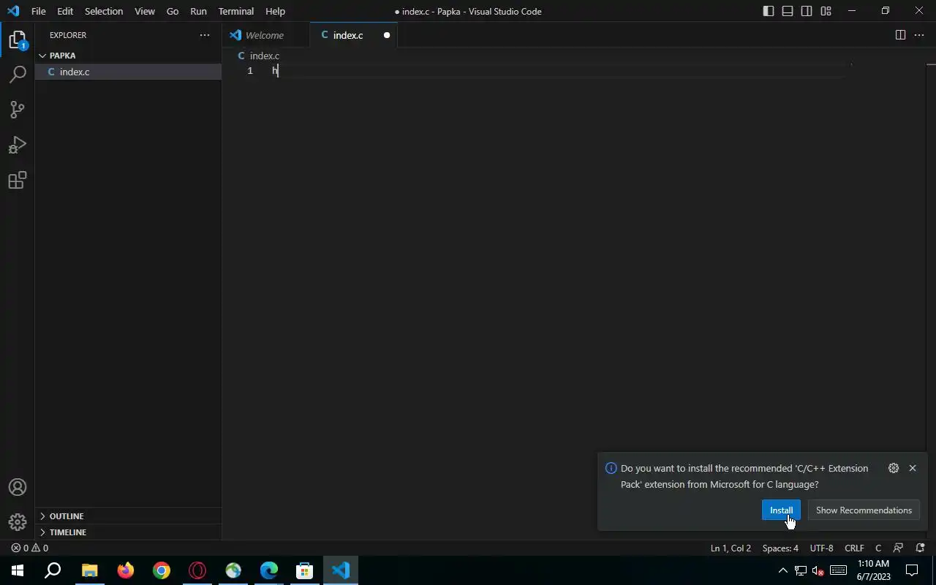Screen dimensions: 936x585
Task: Open the View menu
Action: (145, 11)
